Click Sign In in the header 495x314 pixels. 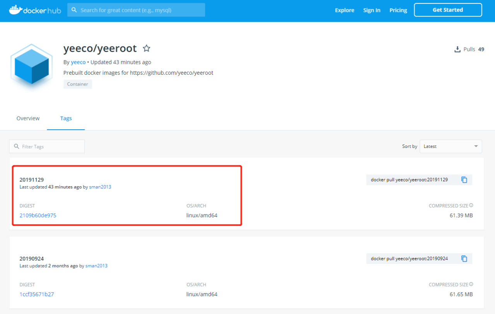(x=372, y=10)
